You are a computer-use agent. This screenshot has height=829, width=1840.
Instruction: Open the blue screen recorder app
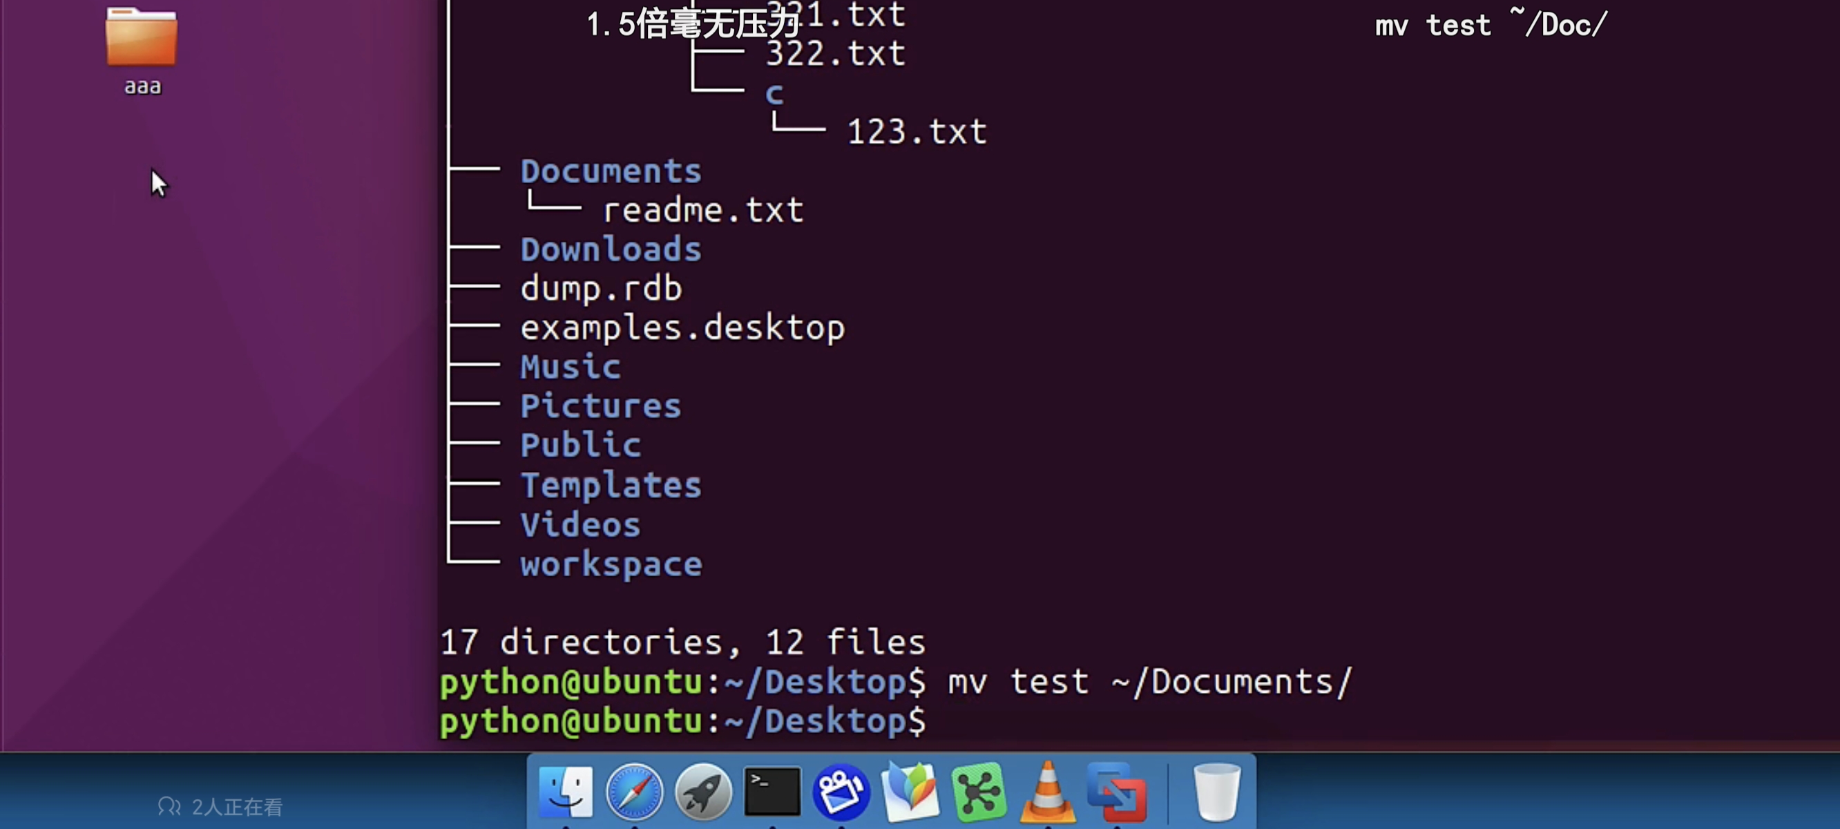[x=841, y=791]
